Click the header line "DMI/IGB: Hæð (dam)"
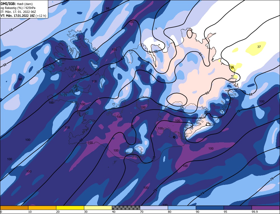This screenshot has width=280, height=214. coord(17,4)
